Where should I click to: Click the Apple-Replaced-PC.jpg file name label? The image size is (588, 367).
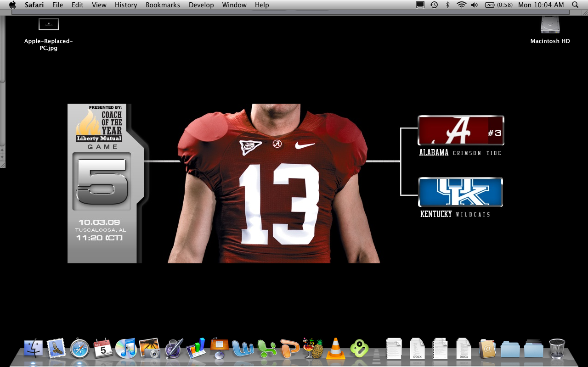[49, 44]
